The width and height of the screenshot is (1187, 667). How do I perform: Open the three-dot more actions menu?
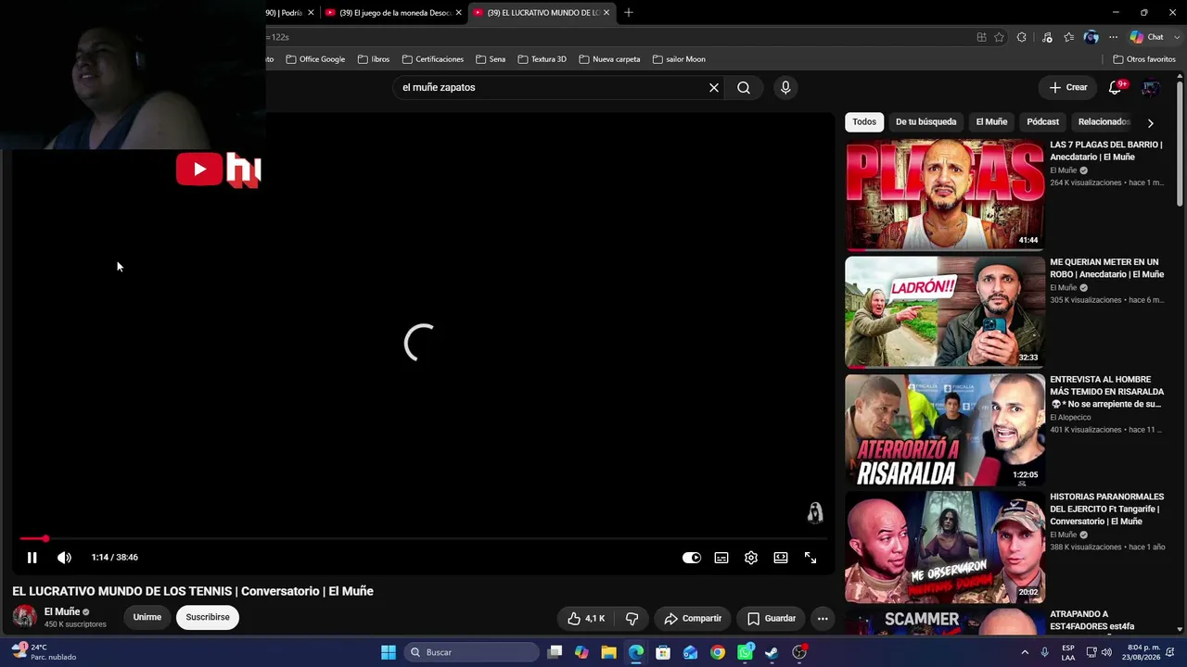[823, 619]
